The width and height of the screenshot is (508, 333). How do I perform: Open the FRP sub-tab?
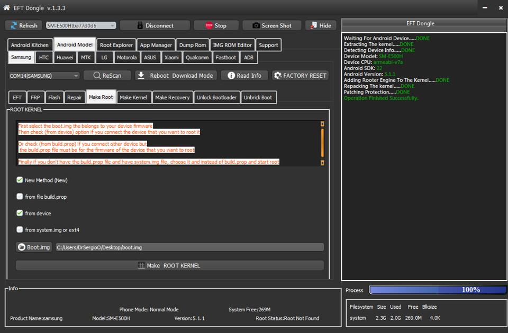click(35, 97)
